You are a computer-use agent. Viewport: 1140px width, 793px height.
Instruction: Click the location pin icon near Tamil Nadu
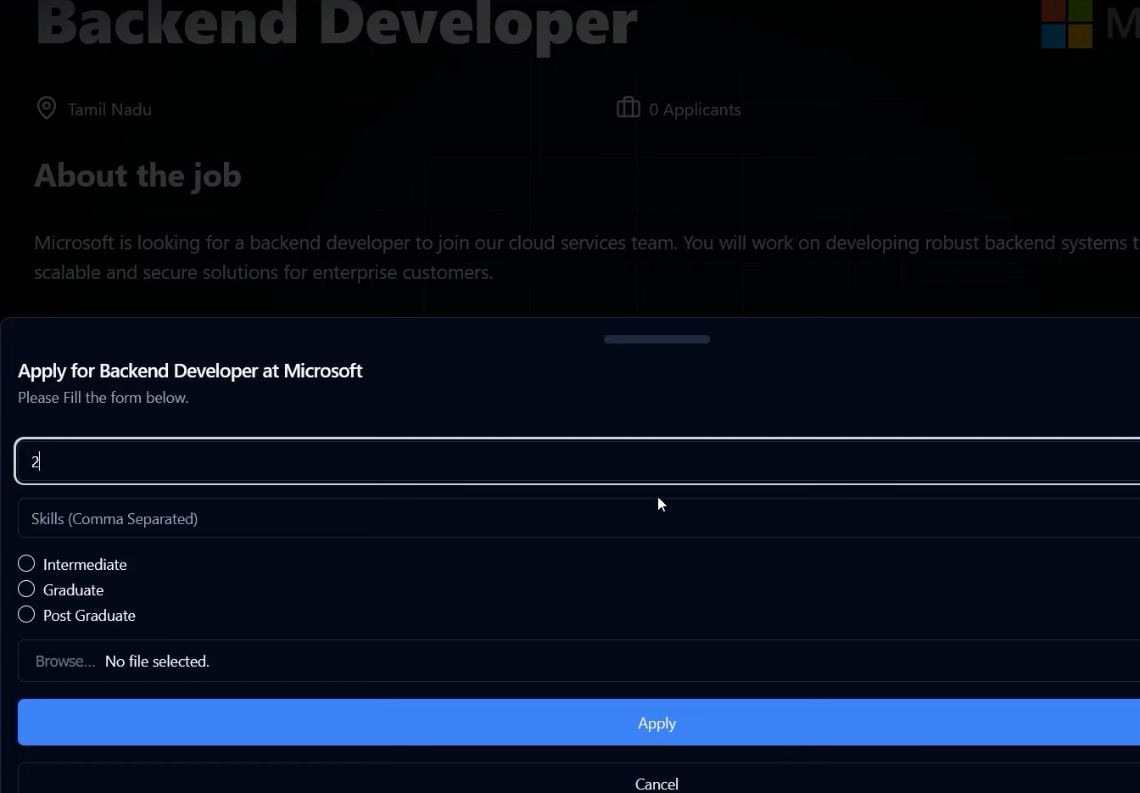coord(47,109)
